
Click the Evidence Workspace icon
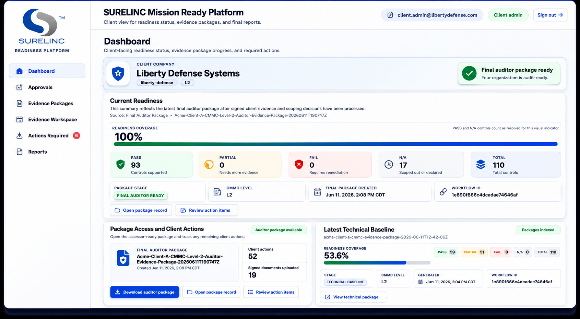pos(20,119)
